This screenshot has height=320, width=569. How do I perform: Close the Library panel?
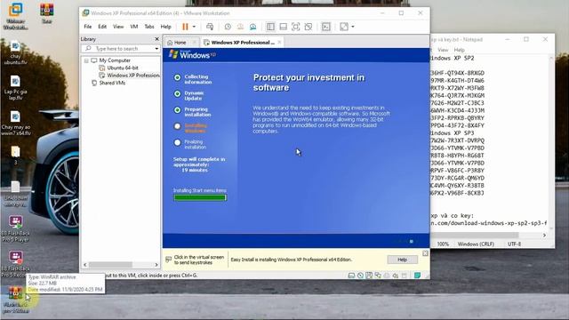[156, 39]
